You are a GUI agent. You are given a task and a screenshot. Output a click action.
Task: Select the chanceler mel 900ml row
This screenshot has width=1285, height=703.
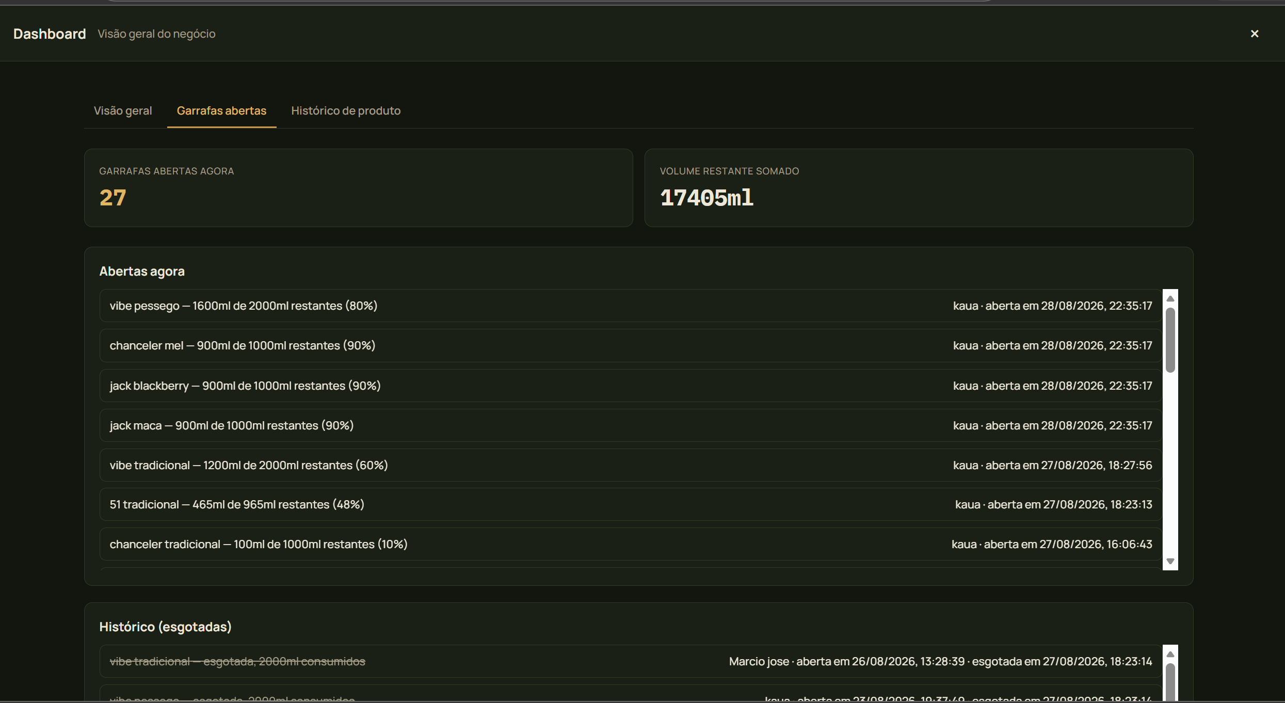(631, 345)
